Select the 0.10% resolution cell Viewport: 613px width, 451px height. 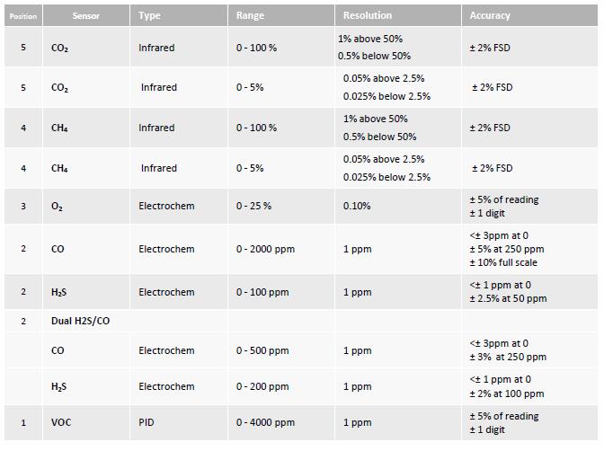click(x=357, y=207)
